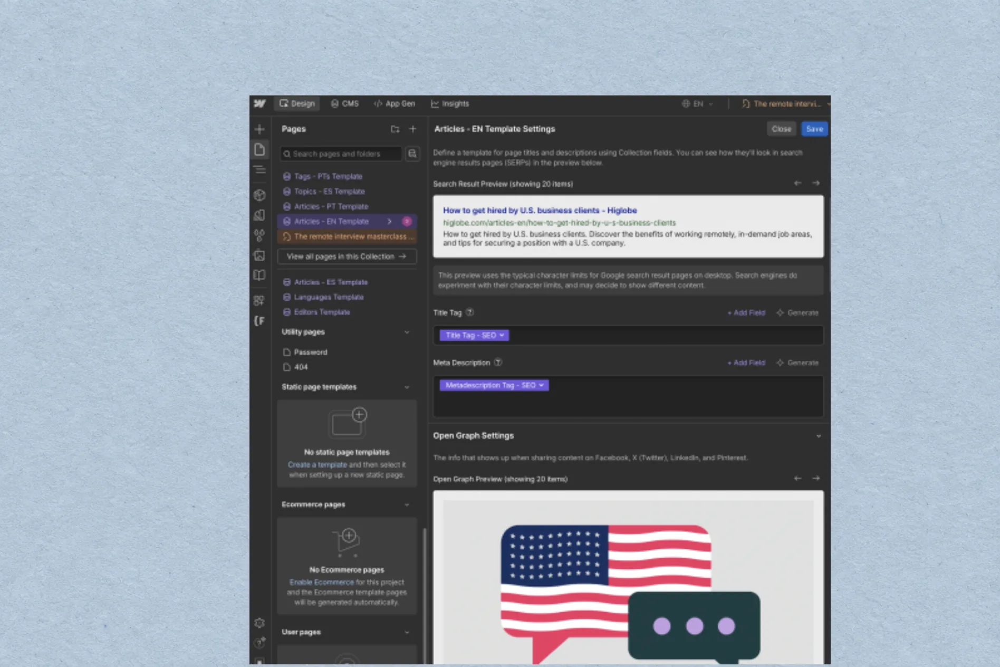Show previous search result preview item
Viewport: 1000px width, 667px height.
click(x=797, y=183)
